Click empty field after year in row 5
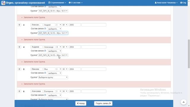Screen dimensions: 190x107 tap(94, 69)
